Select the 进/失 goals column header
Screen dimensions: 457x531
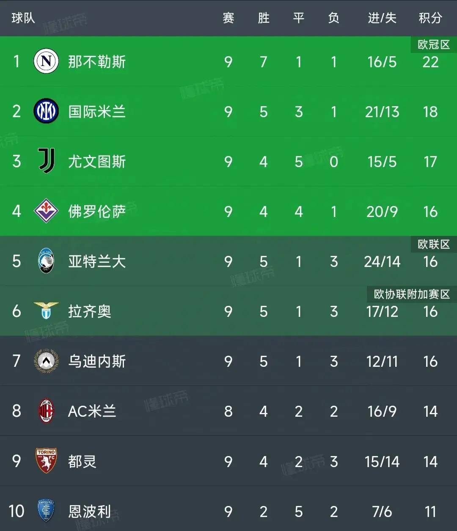[382, 18]
